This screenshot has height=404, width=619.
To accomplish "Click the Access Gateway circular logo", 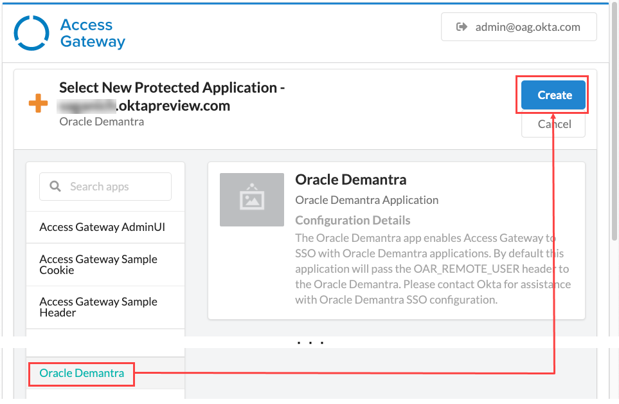I will [31, 33].
